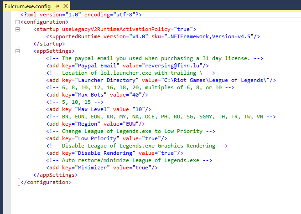Image resolution: width=301 pixels, height=214 pixels.
Task: Click the Max Bots value "40"
Action: (135, 95)
